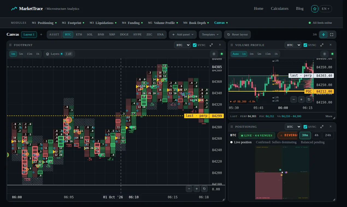Image resolution: width=347 pixels, height=207 pixels.
Task: Switch Positioning window to 24h
Action: click(x=328, y=135)
